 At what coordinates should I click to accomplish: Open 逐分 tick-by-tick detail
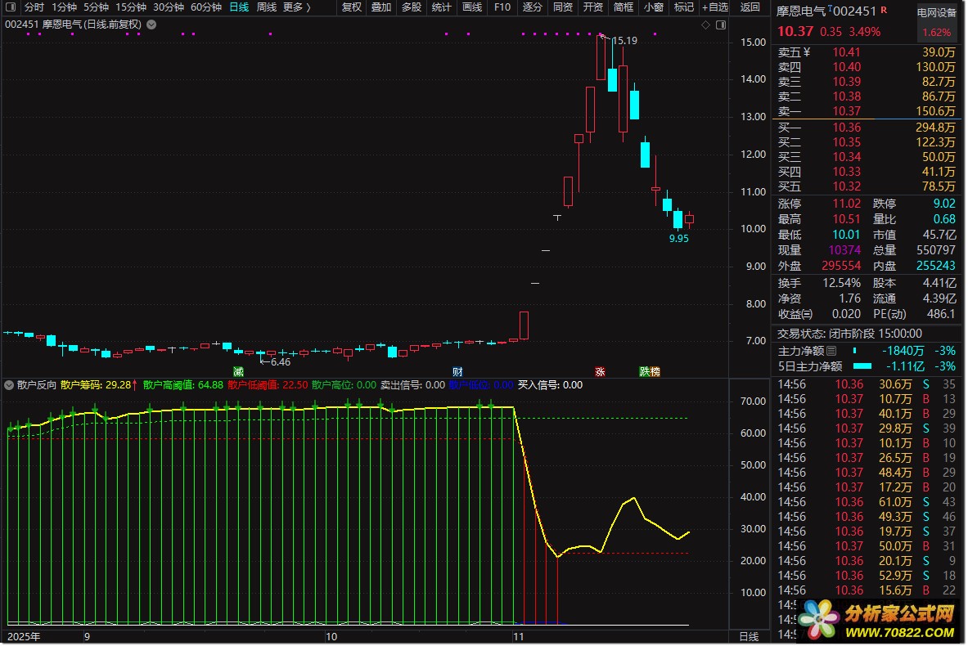tap(533, 7)
